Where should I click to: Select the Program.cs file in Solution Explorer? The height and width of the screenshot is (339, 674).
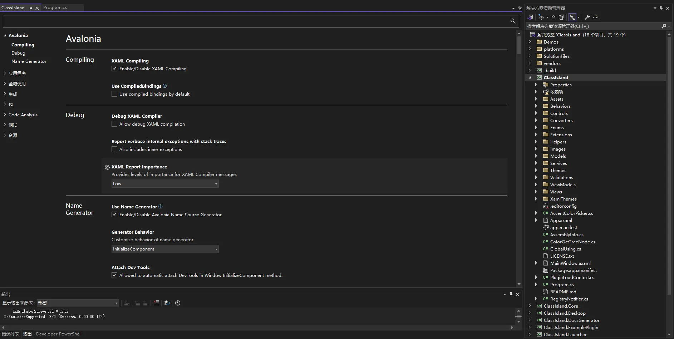(x=562, y=285)
